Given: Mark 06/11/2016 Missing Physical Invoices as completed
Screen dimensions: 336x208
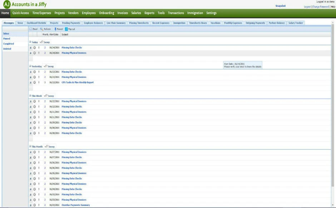Looking at the screenshot, I should (x=35, y=112).
